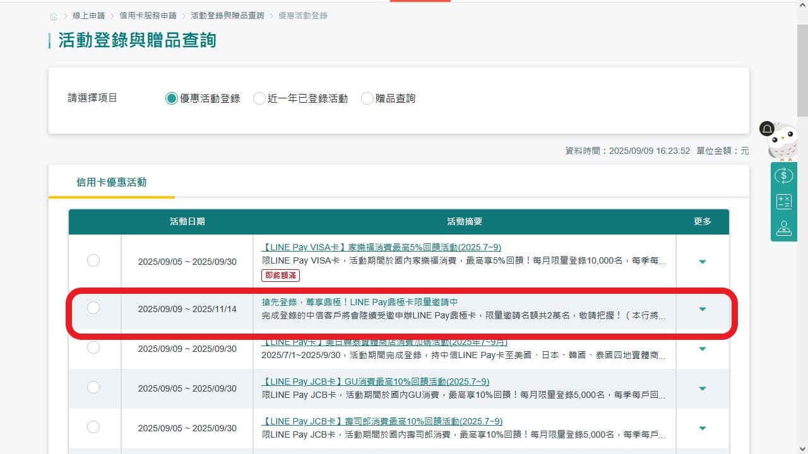The height and width of the screenshot is (454, 808).
Task: Click the 即將額滿 badge
Action: pos(280,275)
